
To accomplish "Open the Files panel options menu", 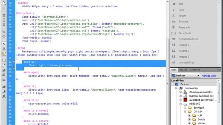I will point(219,70).
